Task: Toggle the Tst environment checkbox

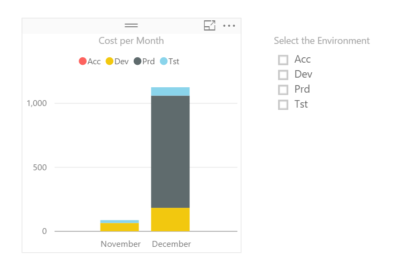Action: click(x=283, y=105)
